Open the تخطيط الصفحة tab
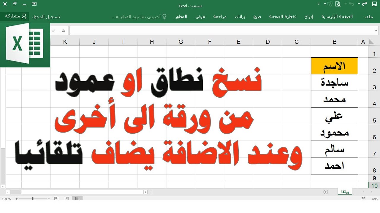 (283, 17)
